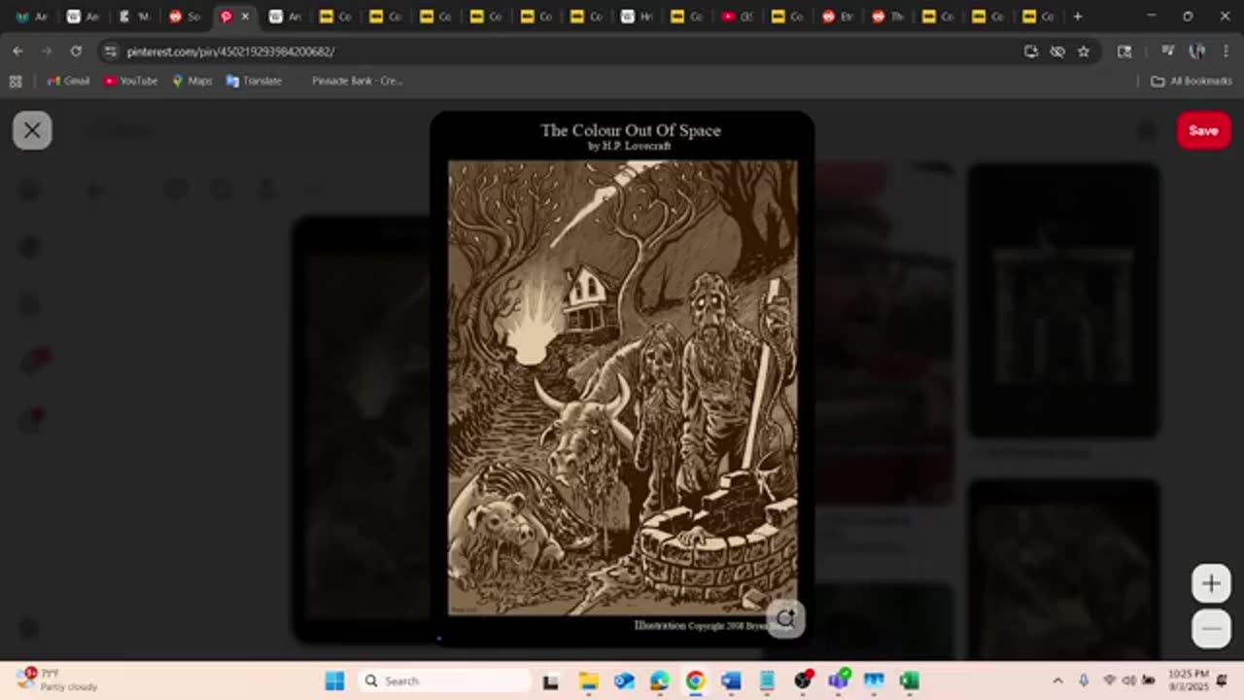The image size is (1244, 700).
Task: Open the Chrome profile avatar
Action: pyautogui.click(x=1197, y=52)
